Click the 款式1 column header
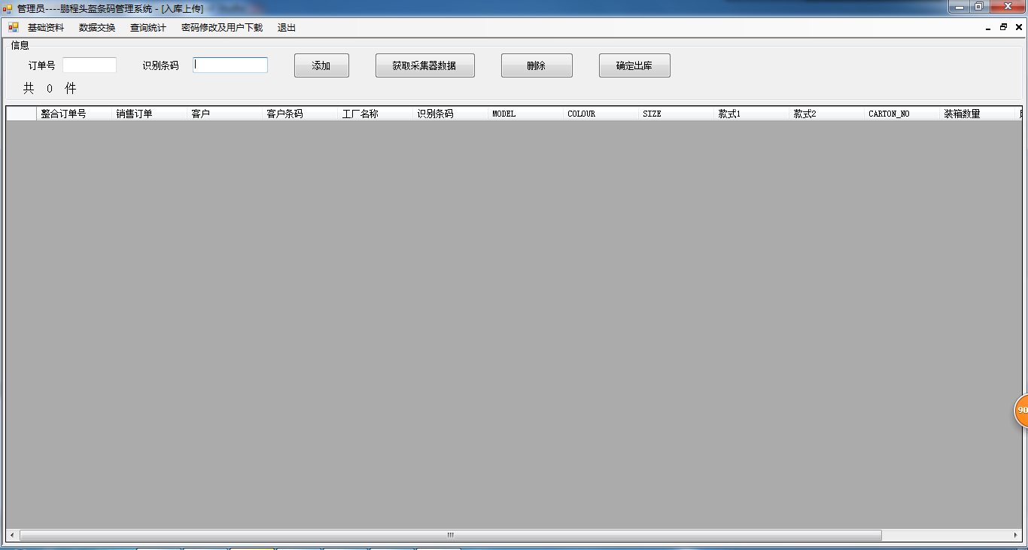Image resolution: width=1028 pixels, height=550 pixels. click(751, 114)
